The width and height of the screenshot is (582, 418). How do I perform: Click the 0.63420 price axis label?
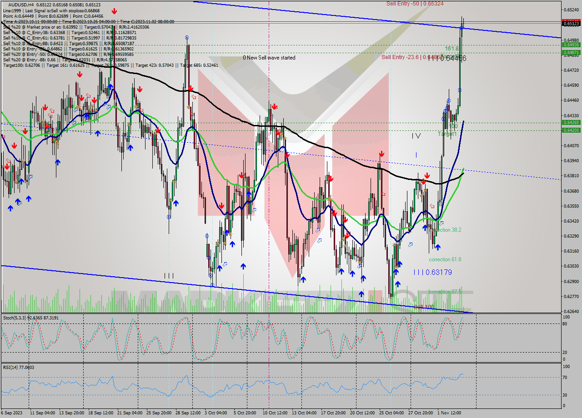[572, 221]
